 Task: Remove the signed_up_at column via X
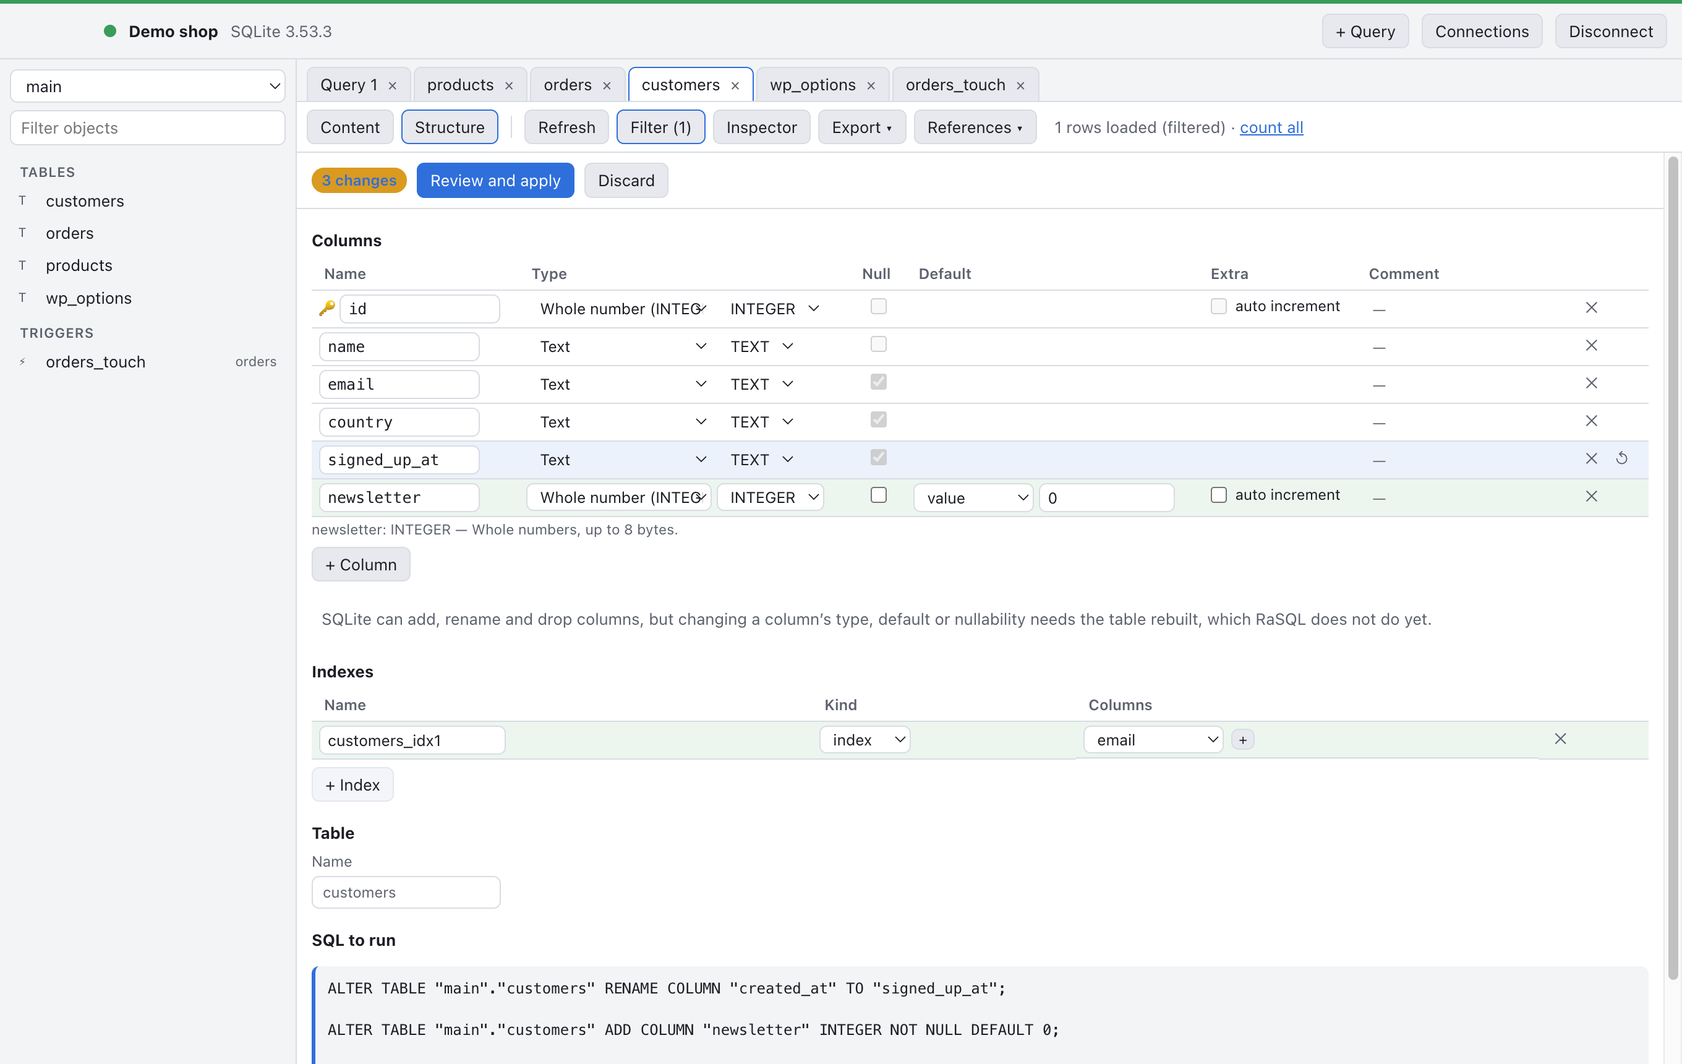tap(1591, 458)
